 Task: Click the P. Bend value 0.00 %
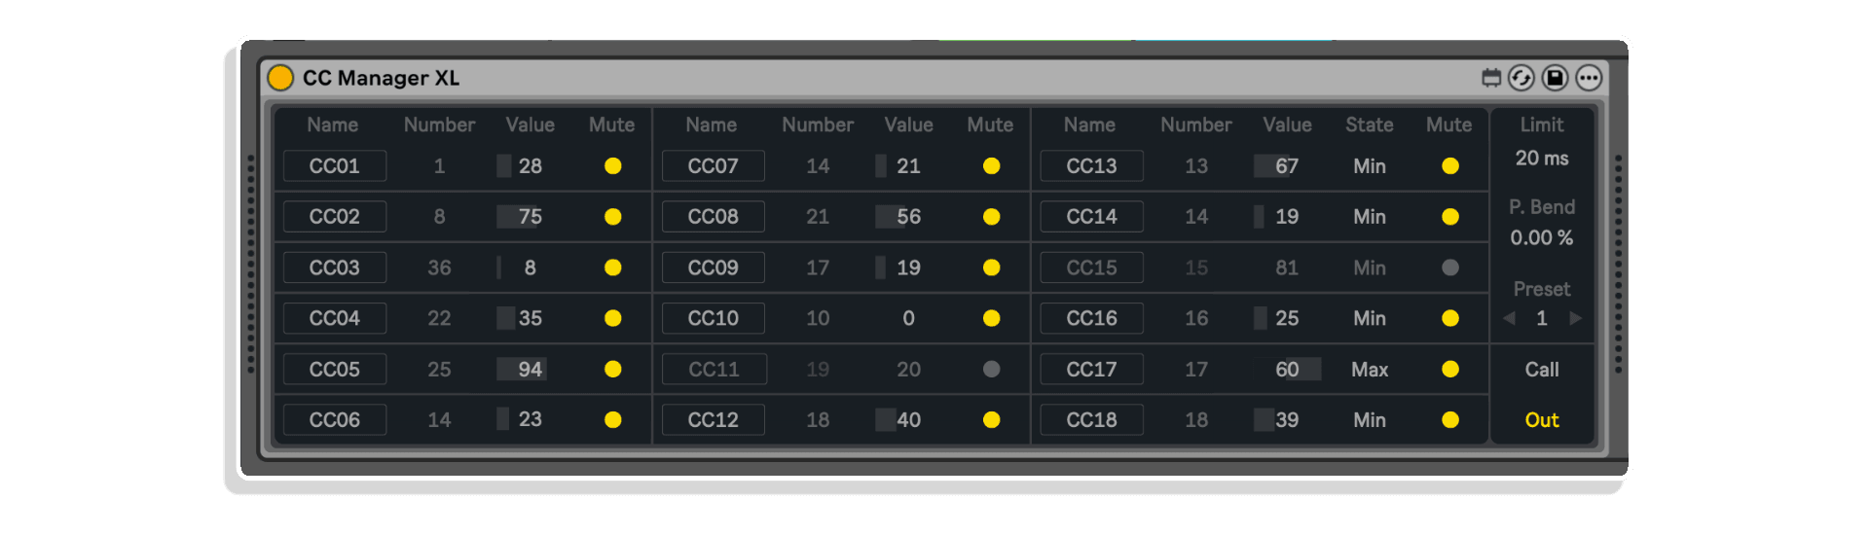1542,238
